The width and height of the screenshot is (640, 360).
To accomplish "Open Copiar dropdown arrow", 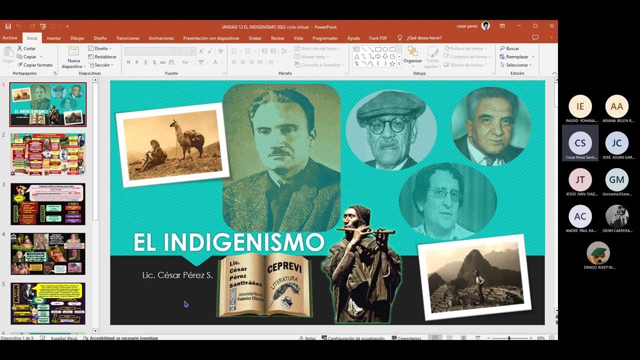I will pos(41,57).
